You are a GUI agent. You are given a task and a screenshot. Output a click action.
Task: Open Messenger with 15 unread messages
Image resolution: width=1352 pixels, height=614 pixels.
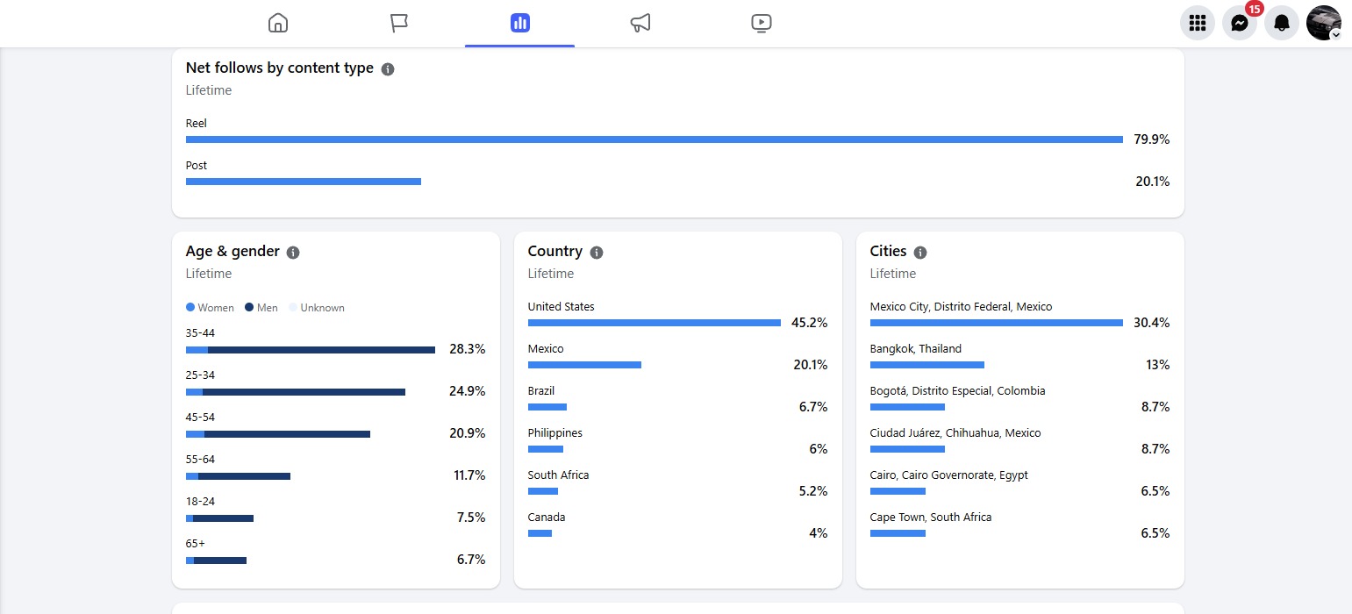click(x=1239, y=23)
